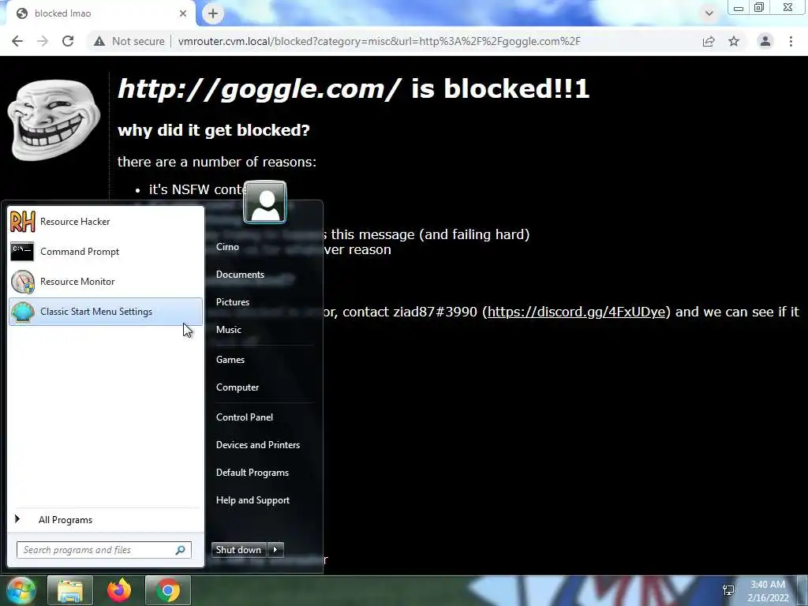Open the tab search dropdown arrow
Screen dimensions: 808x606
click(x=709, y=13)
